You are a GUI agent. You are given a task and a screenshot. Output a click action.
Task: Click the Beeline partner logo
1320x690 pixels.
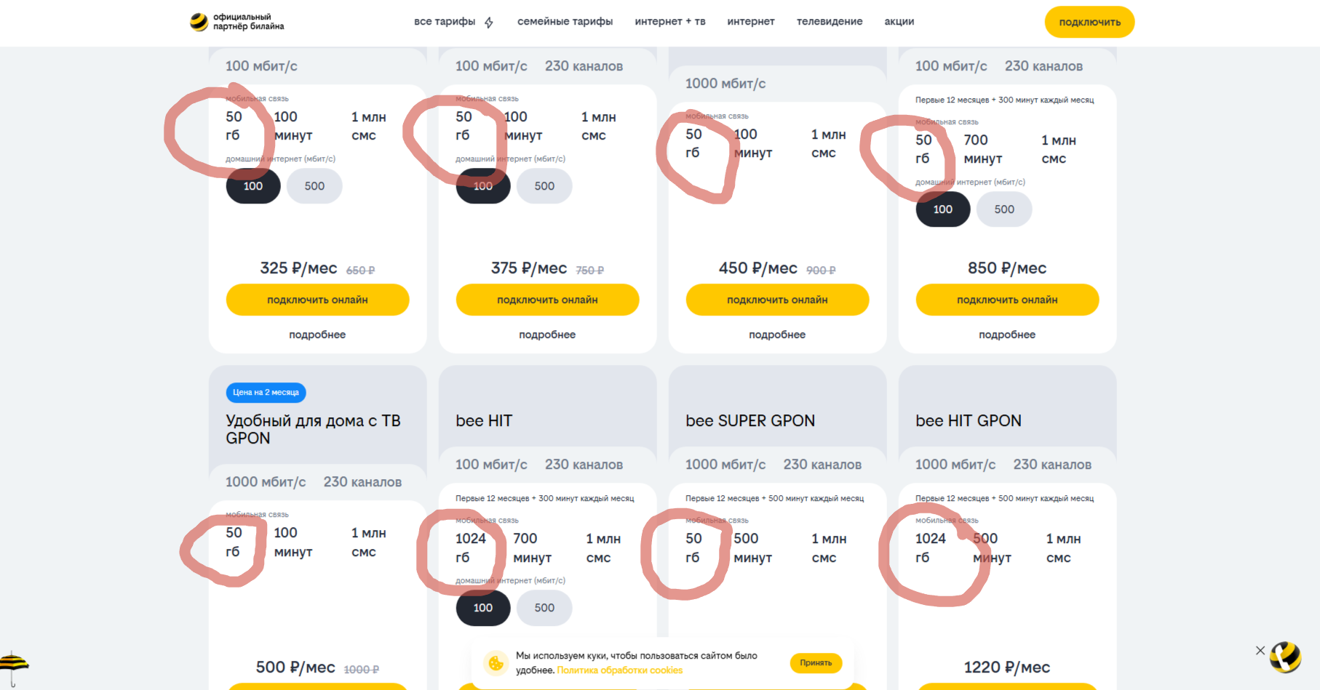click(x=199, y=23)
